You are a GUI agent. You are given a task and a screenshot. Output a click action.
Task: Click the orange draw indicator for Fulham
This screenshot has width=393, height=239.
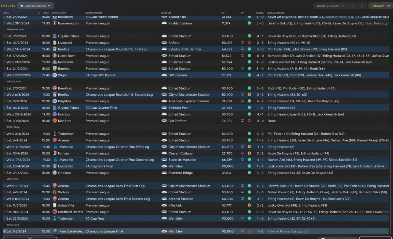coord(249,153)
